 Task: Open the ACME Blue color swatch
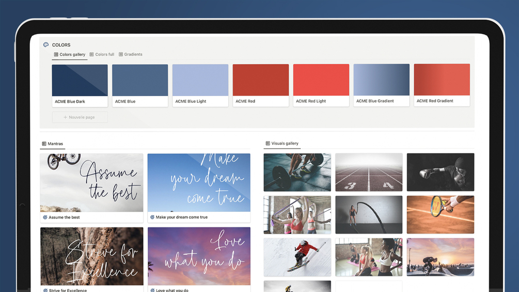coord(140,81)
